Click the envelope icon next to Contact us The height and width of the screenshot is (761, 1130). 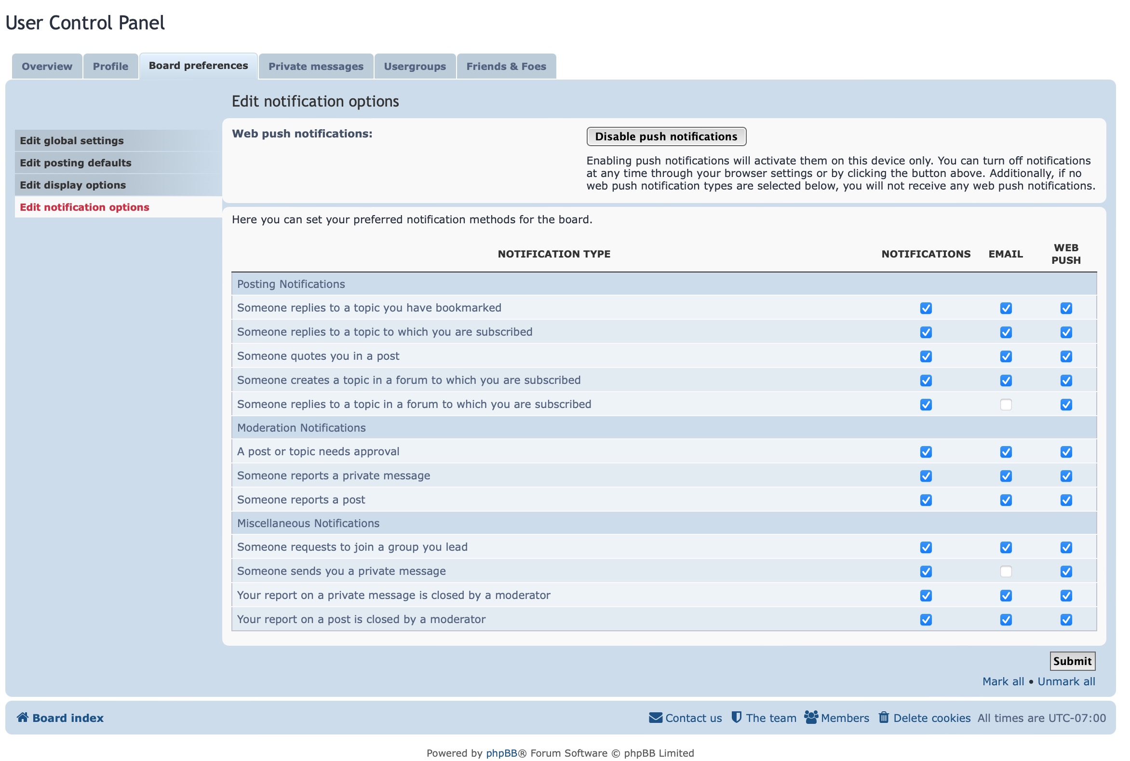(655, 717)
